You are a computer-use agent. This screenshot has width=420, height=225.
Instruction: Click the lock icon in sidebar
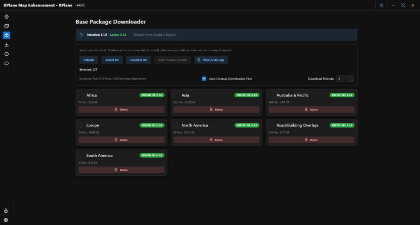click(6, 211)
